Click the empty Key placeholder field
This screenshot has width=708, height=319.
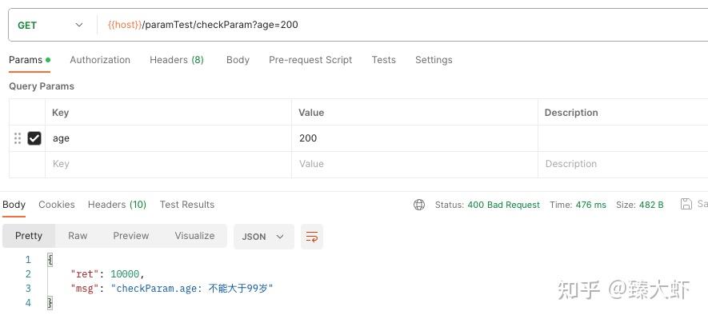[169, 164]
